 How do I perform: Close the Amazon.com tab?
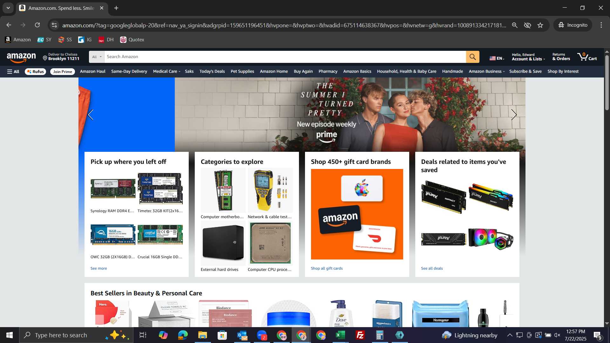point(102,8)
